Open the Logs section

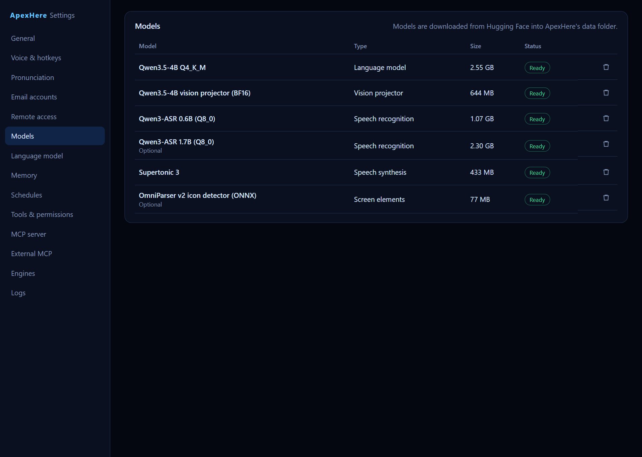point(55,293)
